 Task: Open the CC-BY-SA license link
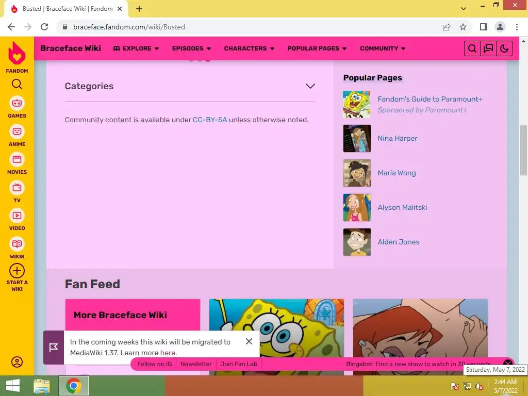pos(210,120)
